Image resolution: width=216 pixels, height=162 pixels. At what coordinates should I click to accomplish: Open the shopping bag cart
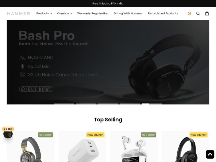tap(207, 13)
